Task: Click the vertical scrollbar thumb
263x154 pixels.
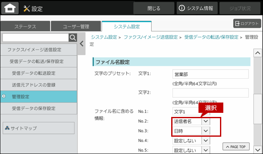Action: [x=258, y=109]
